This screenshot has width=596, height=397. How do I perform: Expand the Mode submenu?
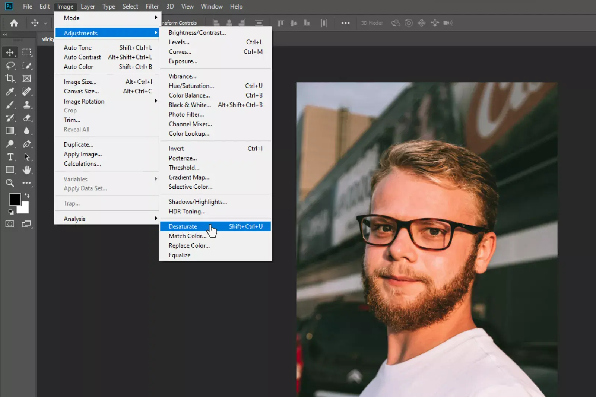(x=72, y=18)
